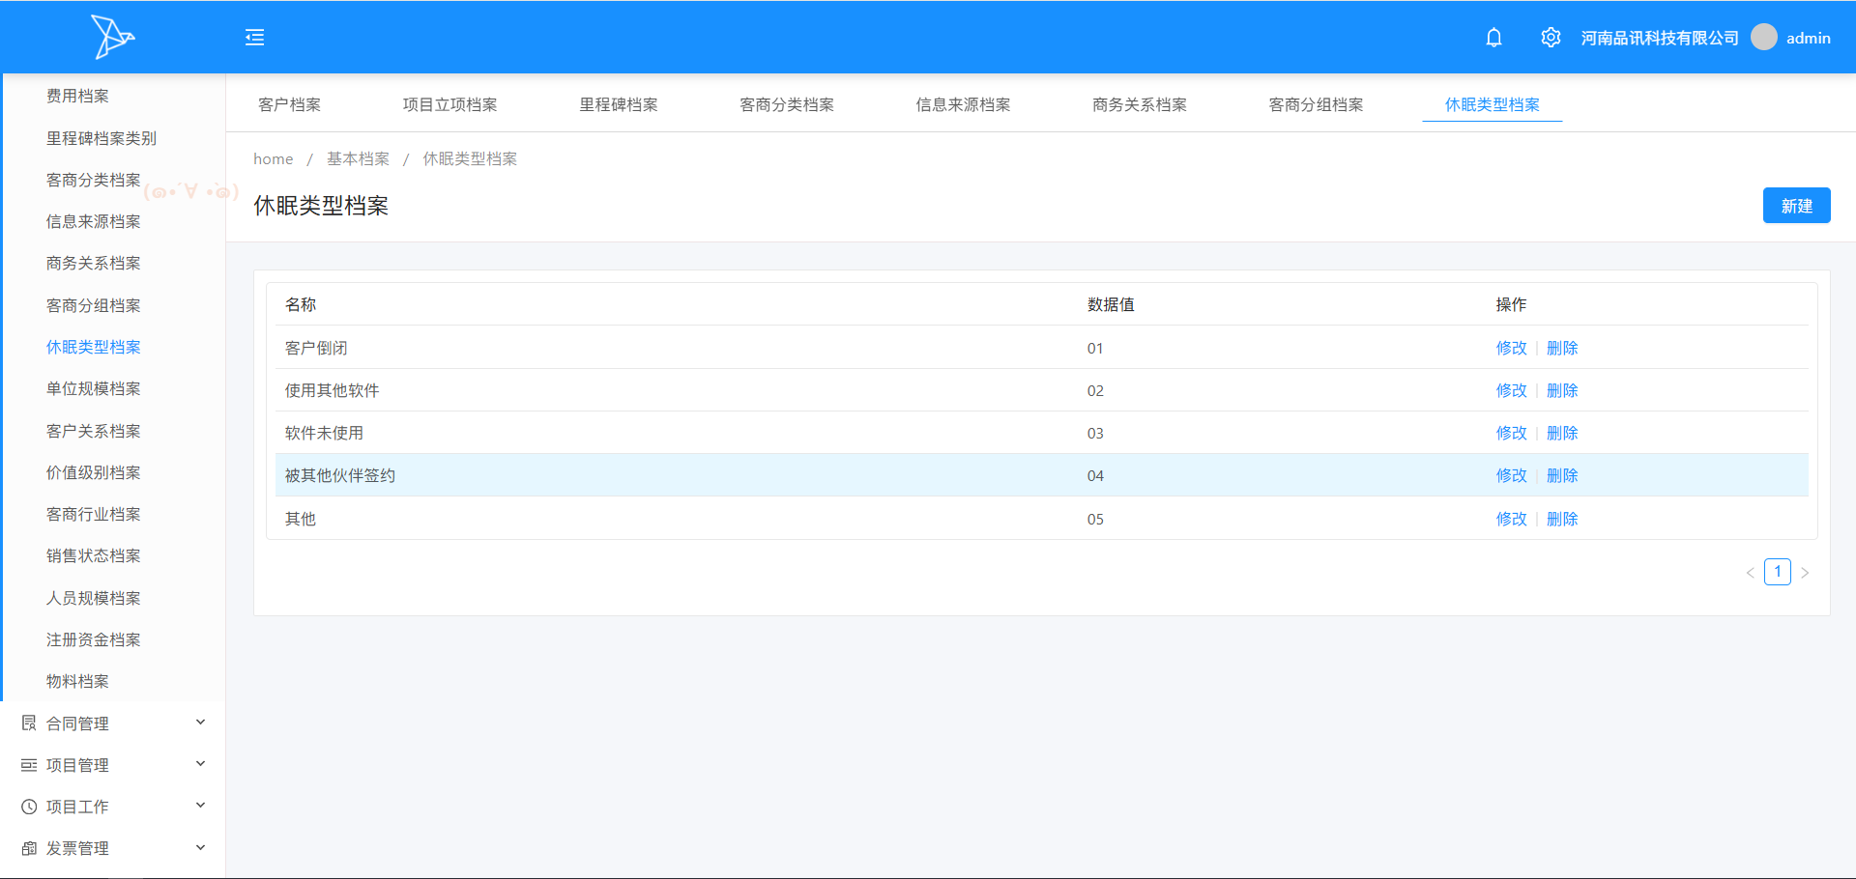This screenshot has height=879, width=1856.
Task: Open 商务关系档案 in sidebar
Action: (94, 263)
